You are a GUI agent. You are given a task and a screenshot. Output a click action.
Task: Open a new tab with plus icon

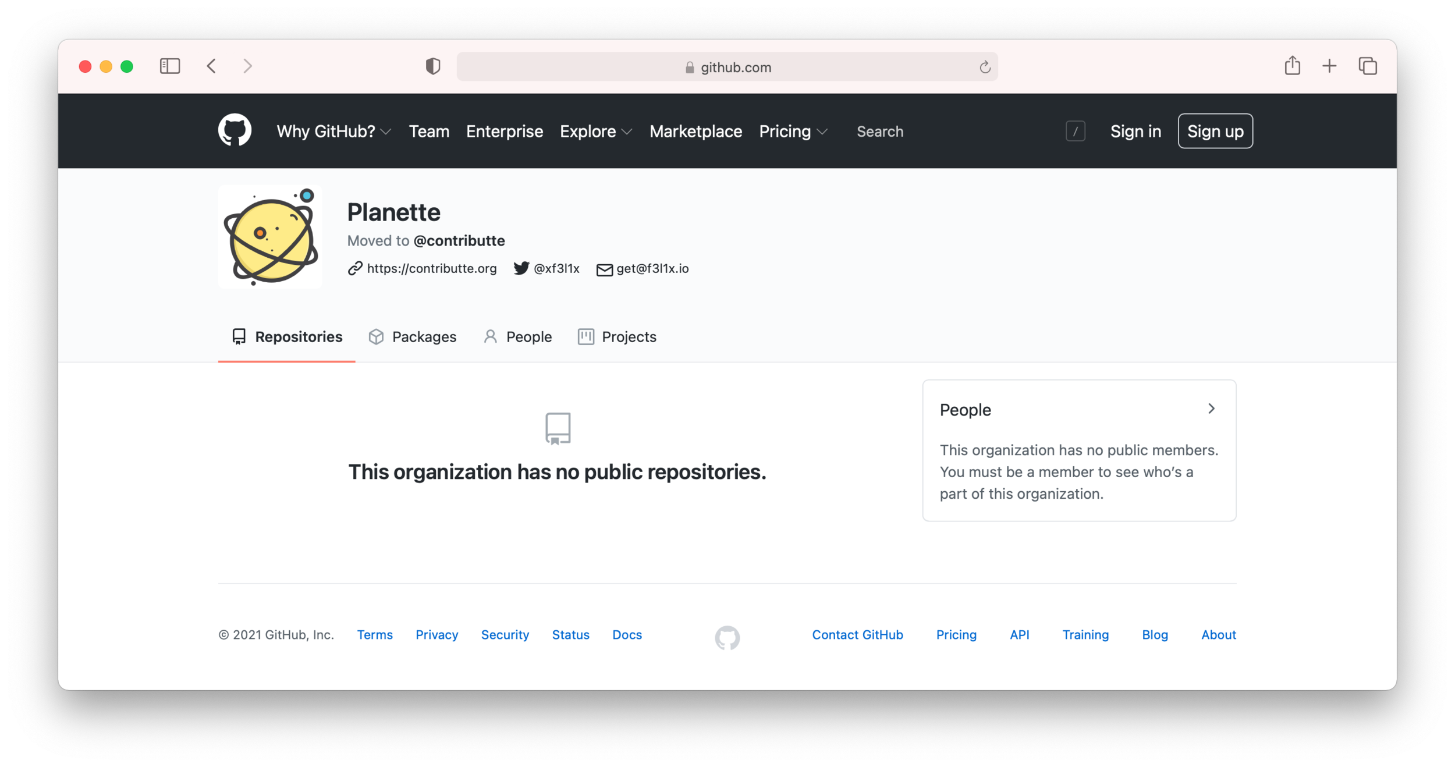pos(1329,66)
